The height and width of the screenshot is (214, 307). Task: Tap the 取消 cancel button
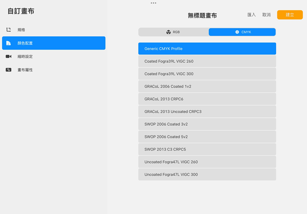[266, 15]
